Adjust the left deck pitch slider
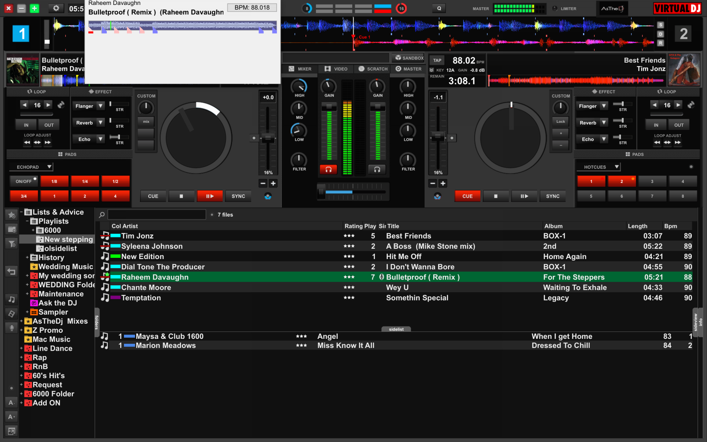The image size is (707, 442). click(268, 138)
